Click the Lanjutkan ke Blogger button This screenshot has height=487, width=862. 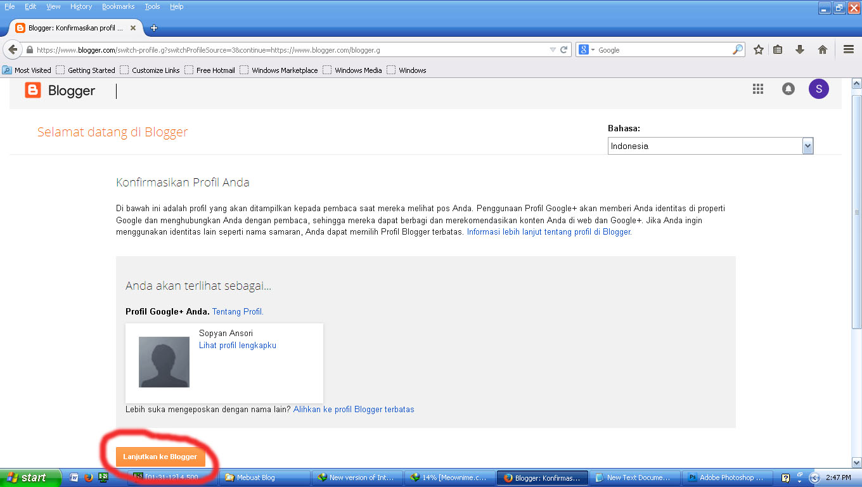[160, 457]
